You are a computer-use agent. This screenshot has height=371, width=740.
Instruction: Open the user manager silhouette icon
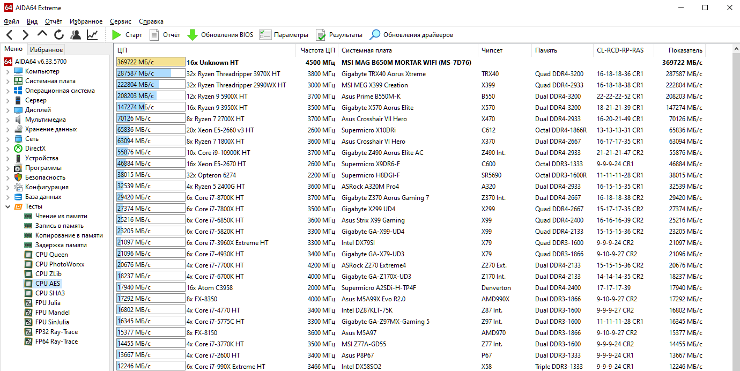76,35
